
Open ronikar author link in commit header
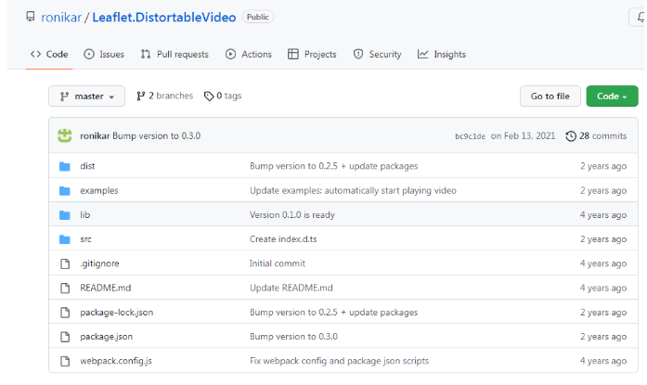click(x=95, y=136)
